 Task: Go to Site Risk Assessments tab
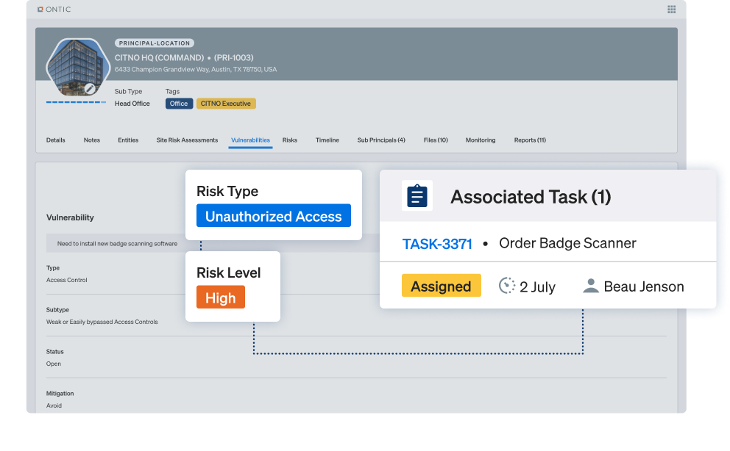[187, 140]
